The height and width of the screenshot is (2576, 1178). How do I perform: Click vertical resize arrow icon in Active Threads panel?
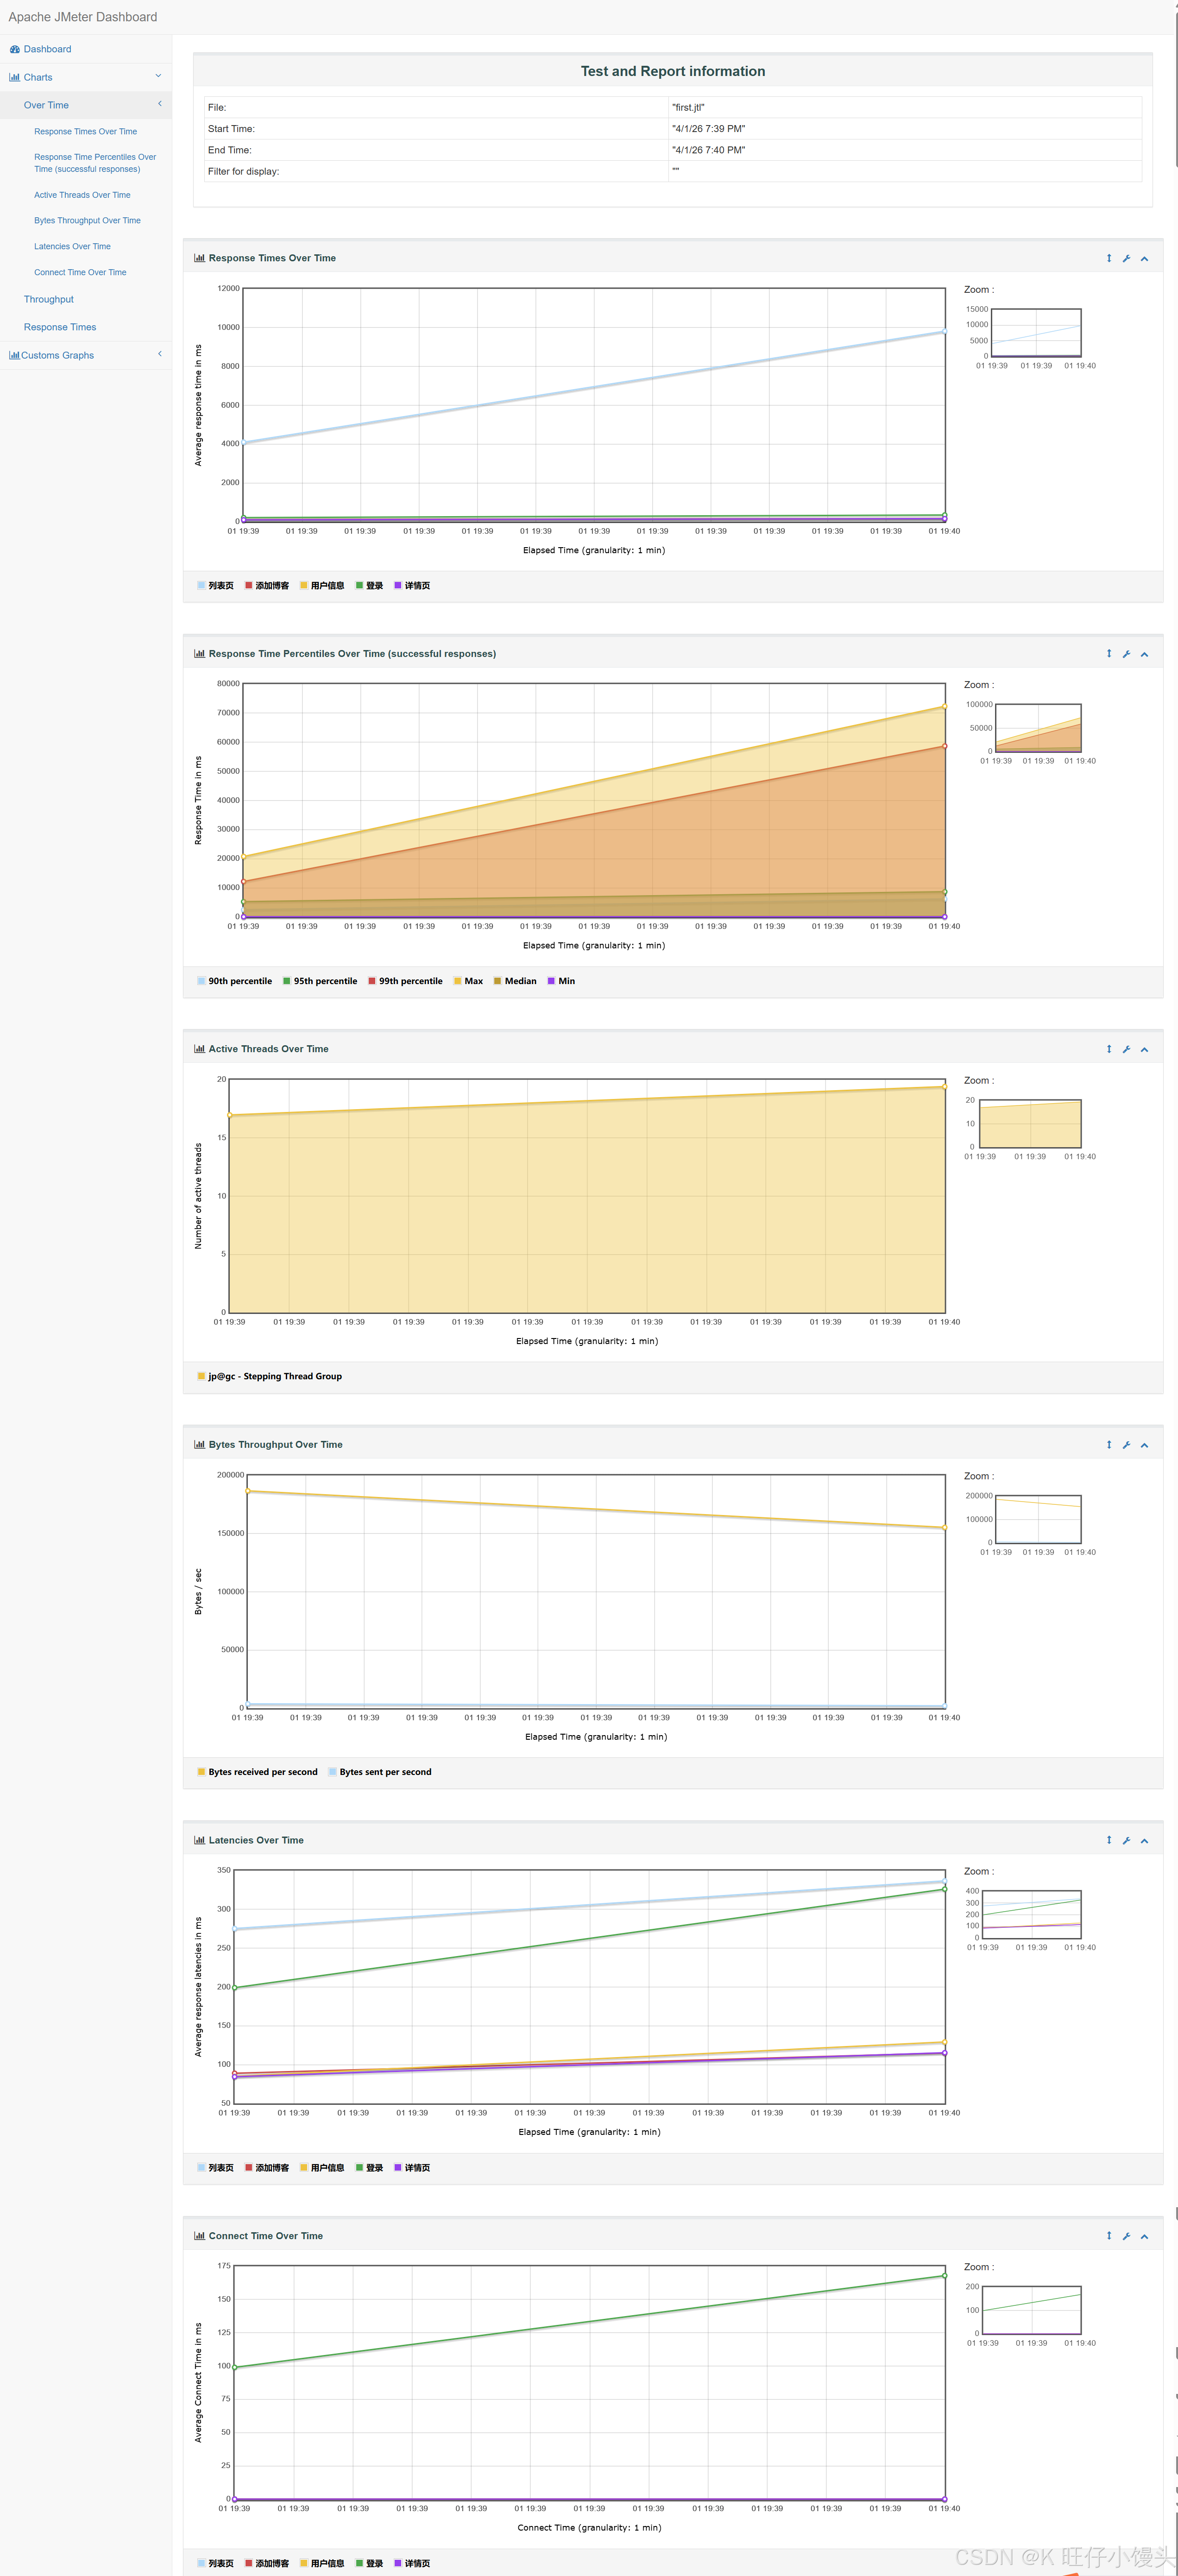click(x=1109, y=1049)
